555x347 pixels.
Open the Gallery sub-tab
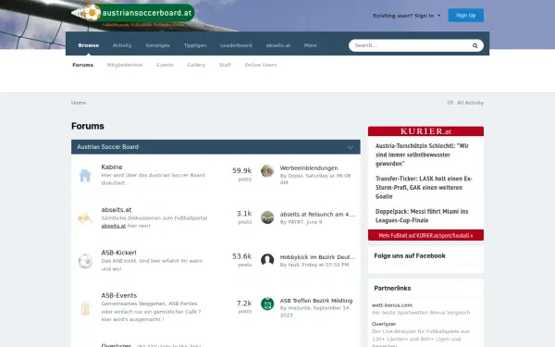[x=196, y=65]
